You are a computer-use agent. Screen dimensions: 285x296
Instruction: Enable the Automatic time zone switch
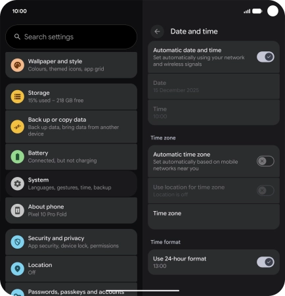[x=265, y=161]
